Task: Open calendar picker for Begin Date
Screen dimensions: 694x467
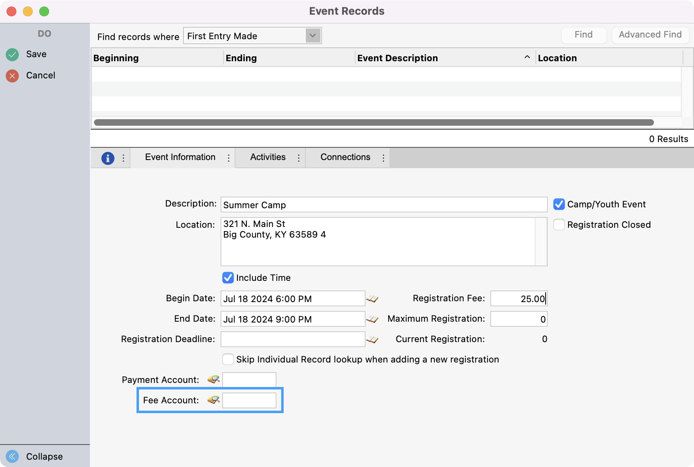Action: [x=372, y=299]
